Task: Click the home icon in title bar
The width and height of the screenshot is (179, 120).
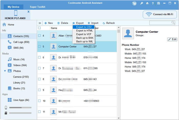Action: coord(147,3)
